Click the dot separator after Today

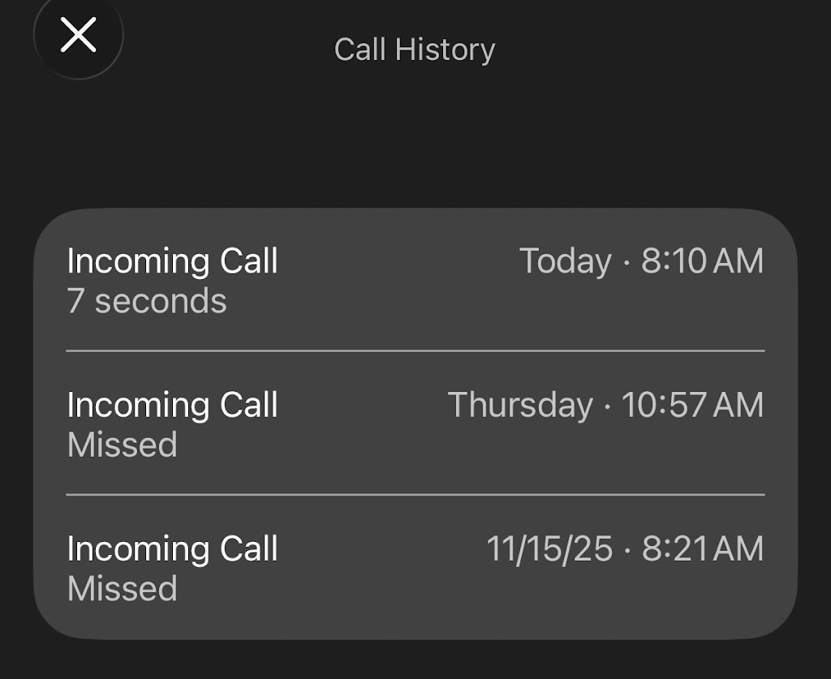626,262
